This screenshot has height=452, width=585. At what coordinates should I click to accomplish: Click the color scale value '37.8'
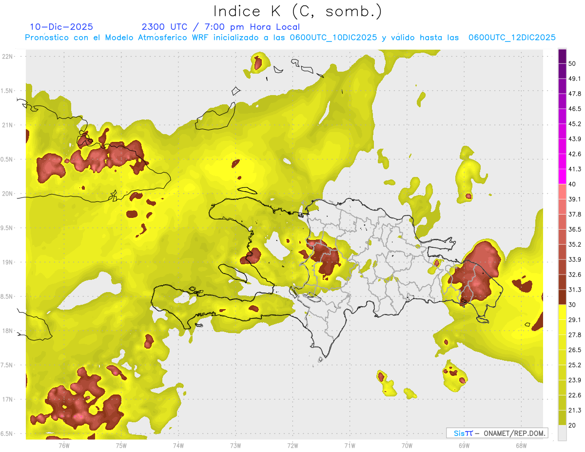[575, 214]
